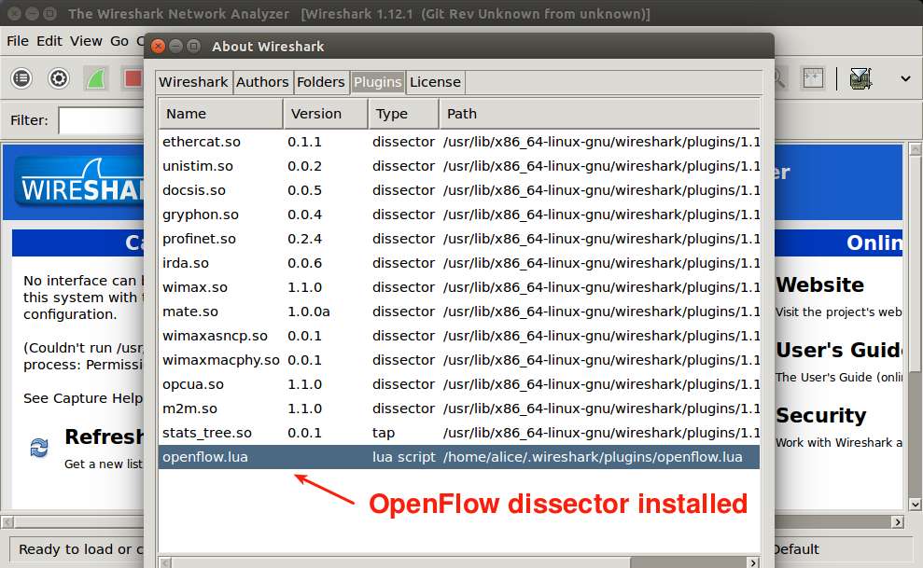Image resolution: width=923 pixels, height=568 pixels.
Task: Click the network card toolbar icon
Action: (860, 78)
